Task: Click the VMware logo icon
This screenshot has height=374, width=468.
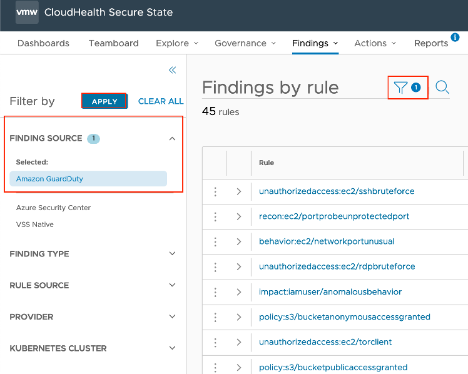Action: tap(27, 13)
